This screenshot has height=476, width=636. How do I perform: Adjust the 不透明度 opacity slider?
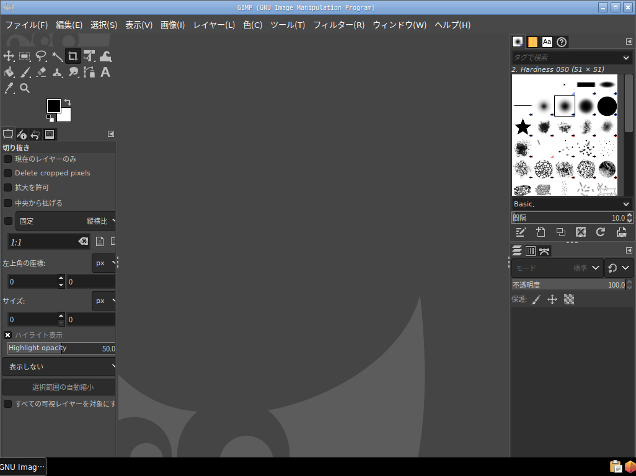click(x=568, y=284)
